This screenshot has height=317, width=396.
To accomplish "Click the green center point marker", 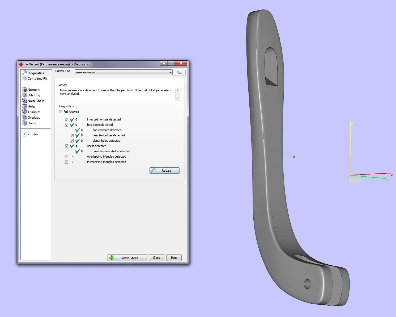I will [294, 157].
